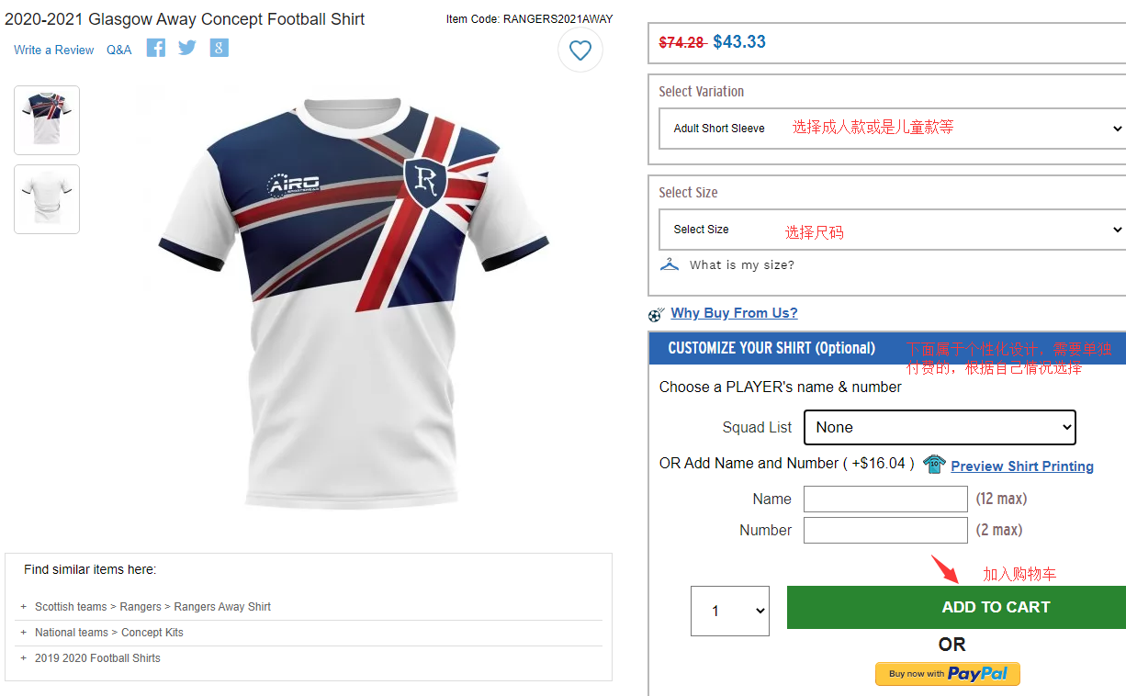This screenshot has height=696, width=1126.
Task: Select the front view shirt thumbnail
Action: click(x=47, y=120)
